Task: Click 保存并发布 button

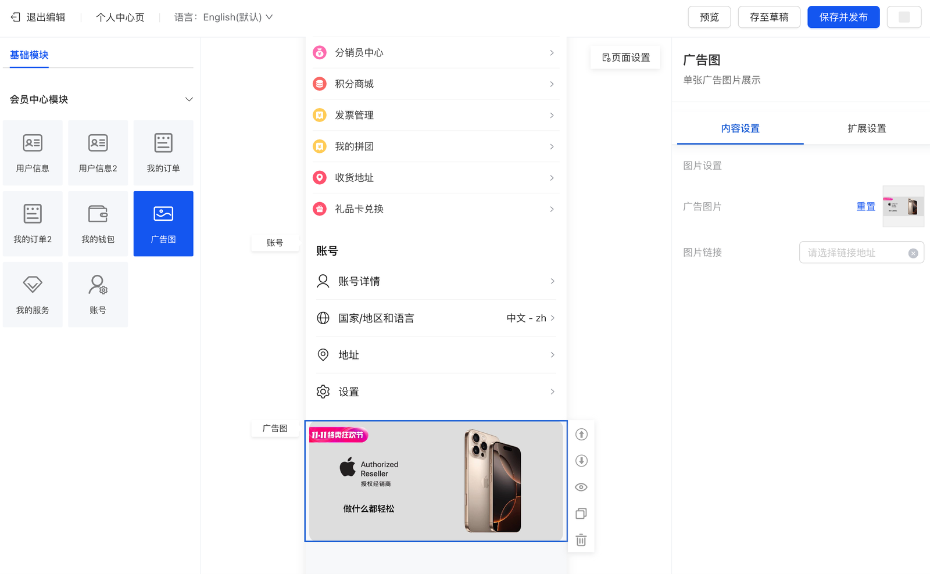Action: pyautogui.click(x=843, y=17)
